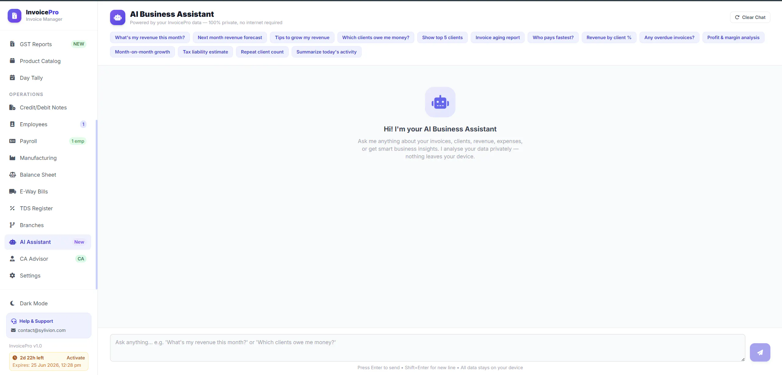The height and width of the screenshot is (375, 782).
Task: Open Credit/Debit Notes
Action: coord(48,107)
